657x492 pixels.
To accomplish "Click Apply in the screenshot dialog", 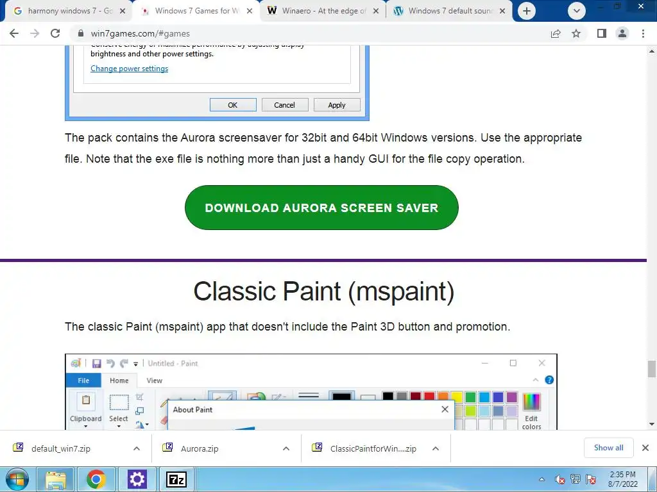I will coord(337,105).
